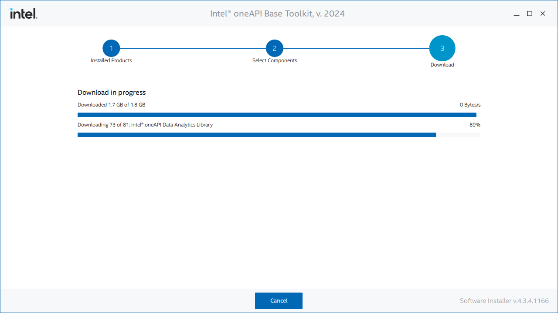The width and height of the screenshot is (558, 313).
Task: Click the Cancel button
Action: click(x=279, y=300)
